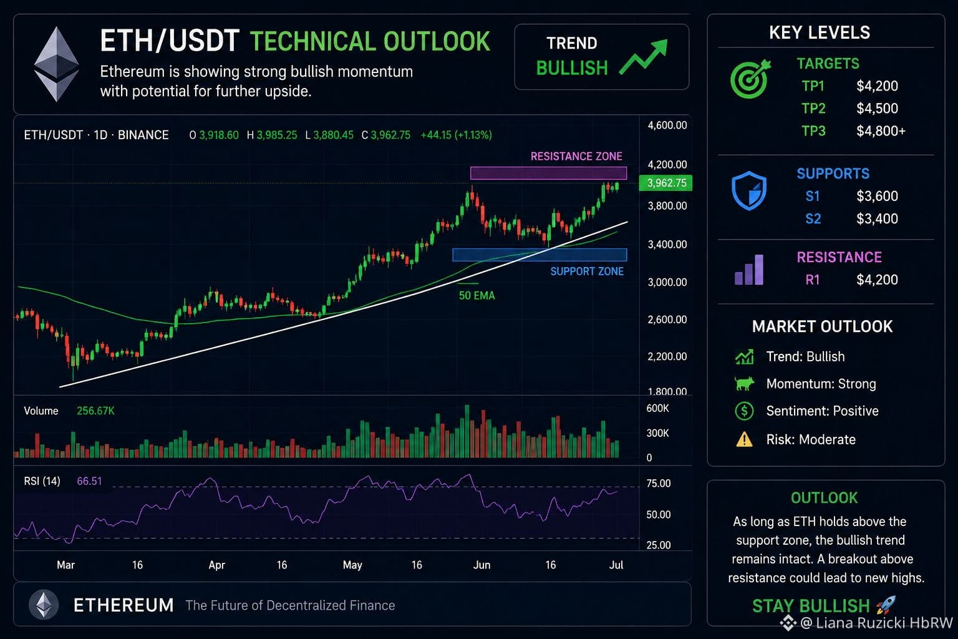Select the green 'TARGETS' heading

[828, 64]
